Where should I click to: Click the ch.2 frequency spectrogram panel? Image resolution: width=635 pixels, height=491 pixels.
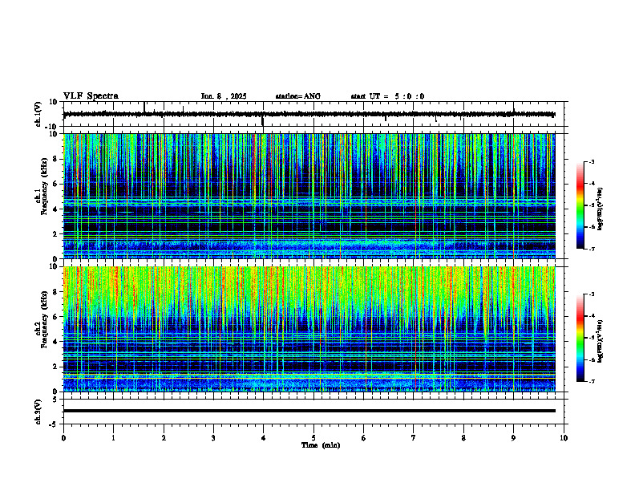click(309, 329)
